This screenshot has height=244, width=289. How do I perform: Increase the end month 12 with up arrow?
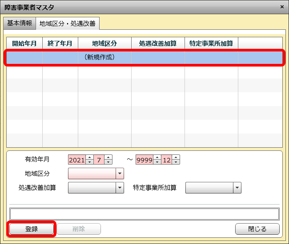tap(176, 157)
